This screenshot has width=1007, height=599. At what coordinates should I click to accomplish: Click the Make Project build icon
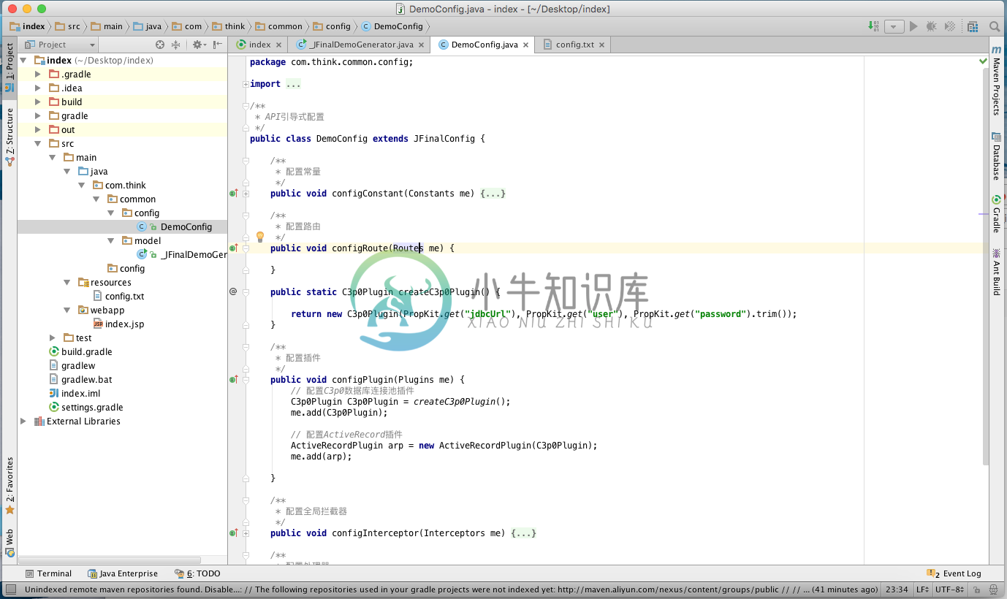click(x=873, y=26)
